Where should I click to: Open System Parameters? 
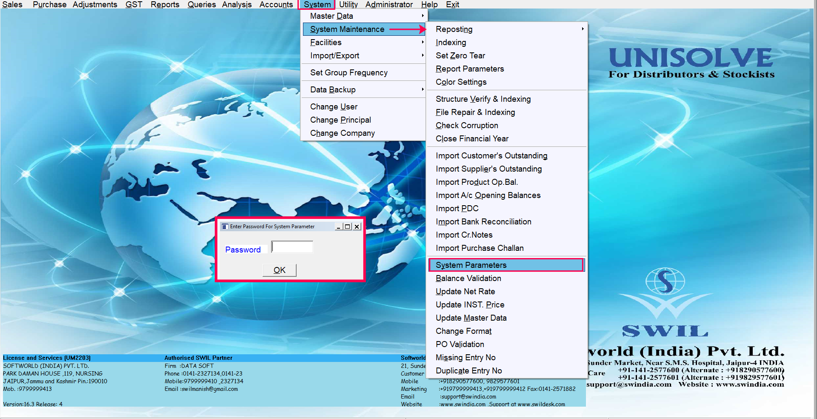pos(507,265)
